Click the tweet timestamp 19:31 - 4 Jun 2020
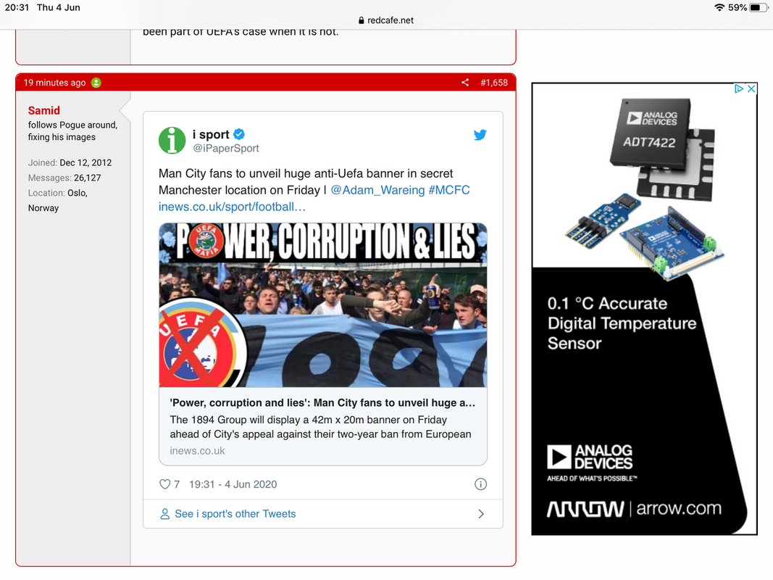The height and width of the screenshot is (580, 773). click(233, 484)
